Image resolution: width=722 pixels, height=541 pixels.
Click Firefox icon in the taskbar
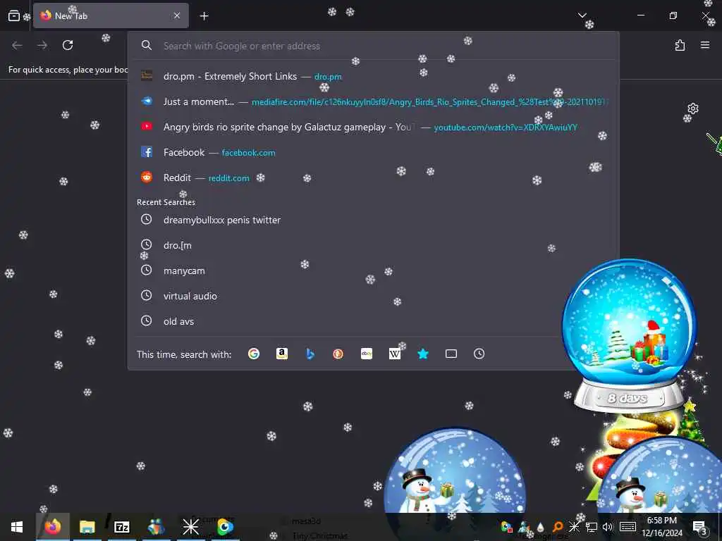pyautogui.click(x=52, y=527)
